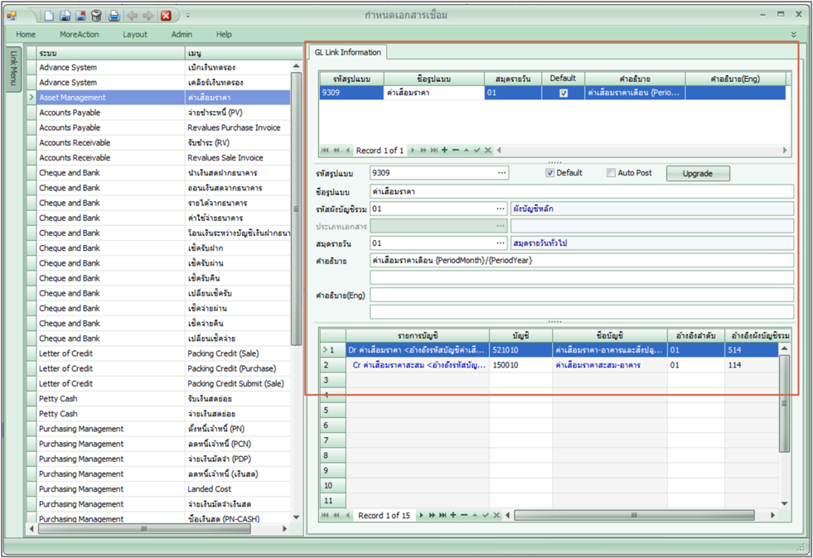This screenshot has height=558, width=813.
Task: Open the Link Menu side panel tab
Action: tap(13, 69)
